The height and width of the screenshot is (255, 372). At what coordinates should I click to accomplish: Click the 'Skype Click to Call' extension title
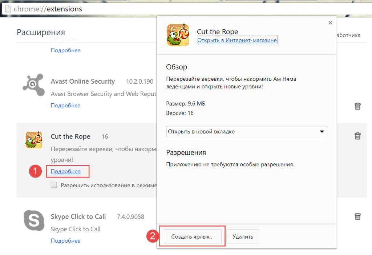pos(78,216)
